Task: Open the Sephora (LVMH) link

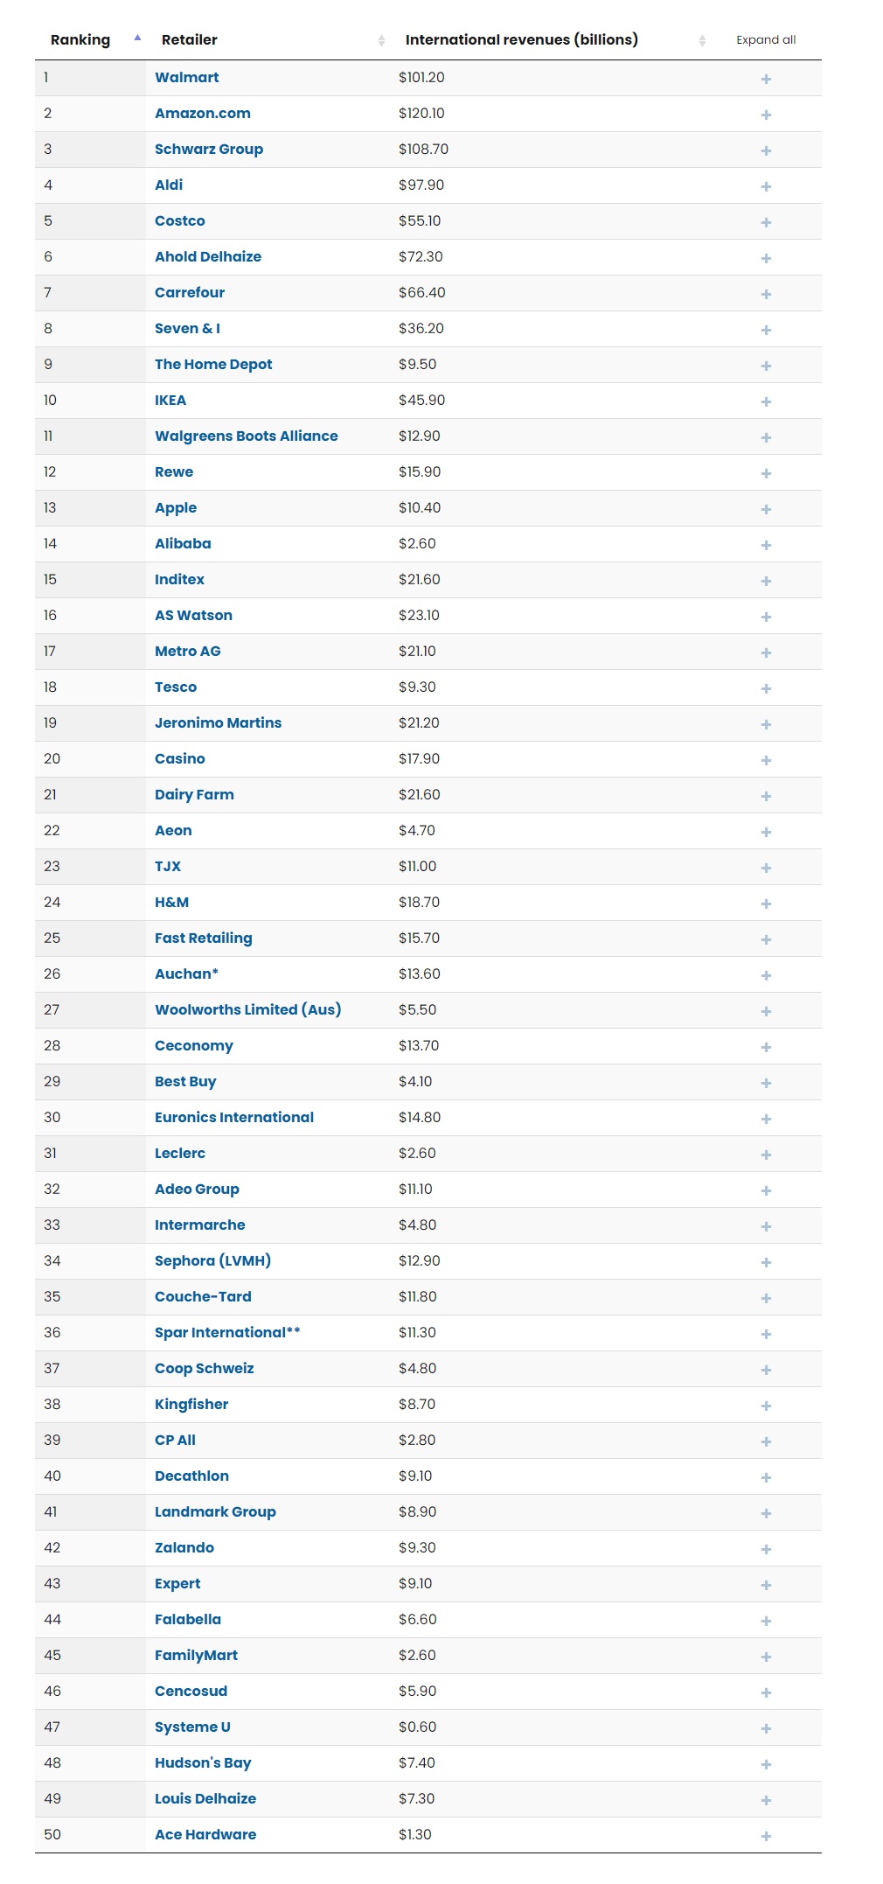Action: (x=212, y=1260)
